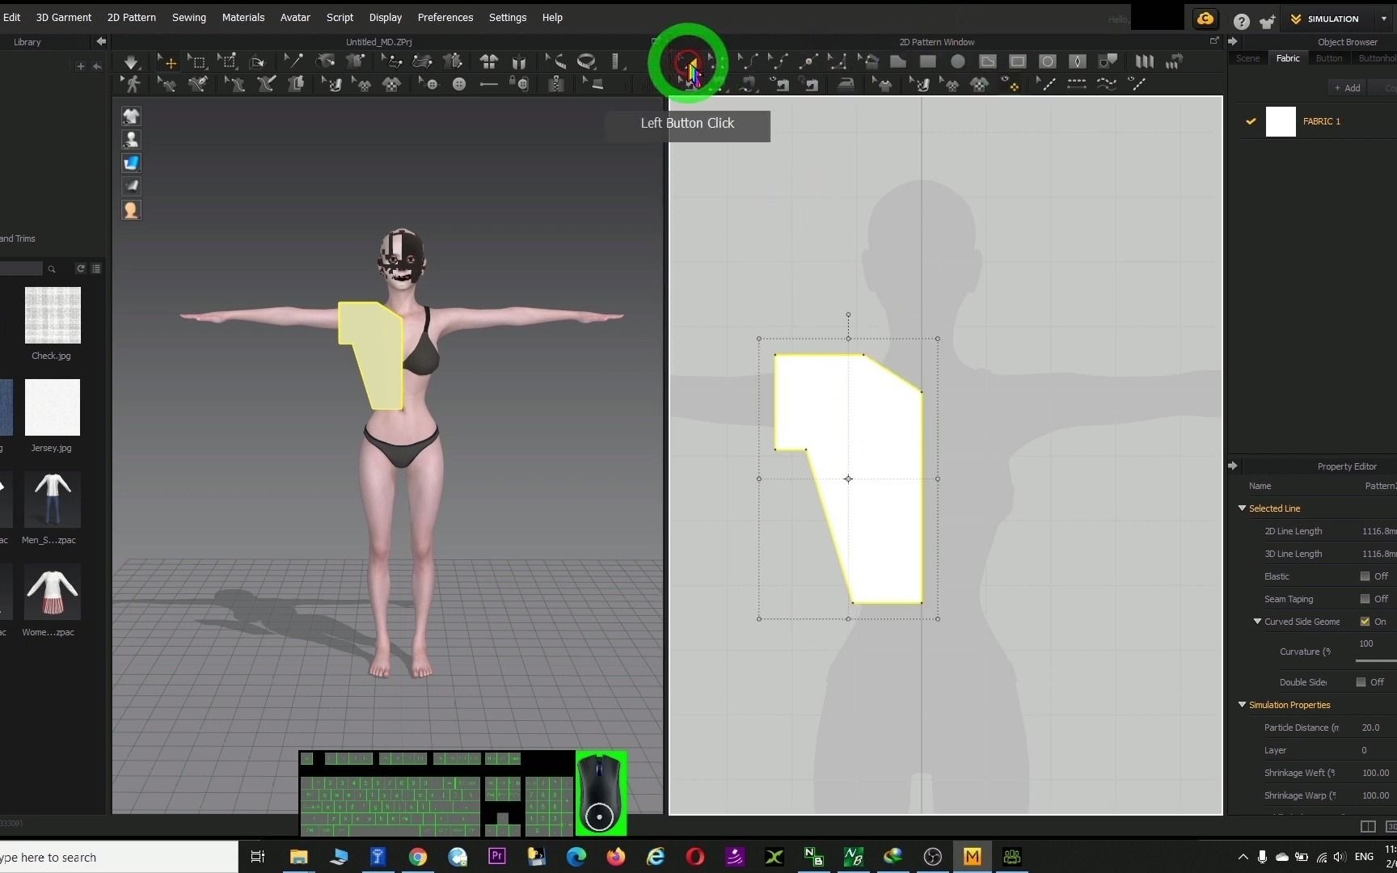
Task: Enable the Elastic checkbox
Action: pos(1365,576)
